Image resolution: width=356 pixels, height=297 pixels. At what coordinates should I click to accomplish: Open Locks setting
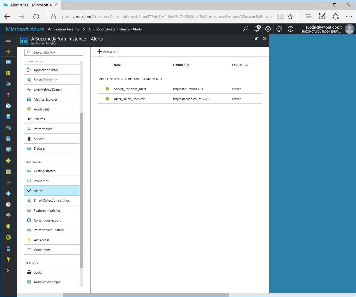coord(52,272)
